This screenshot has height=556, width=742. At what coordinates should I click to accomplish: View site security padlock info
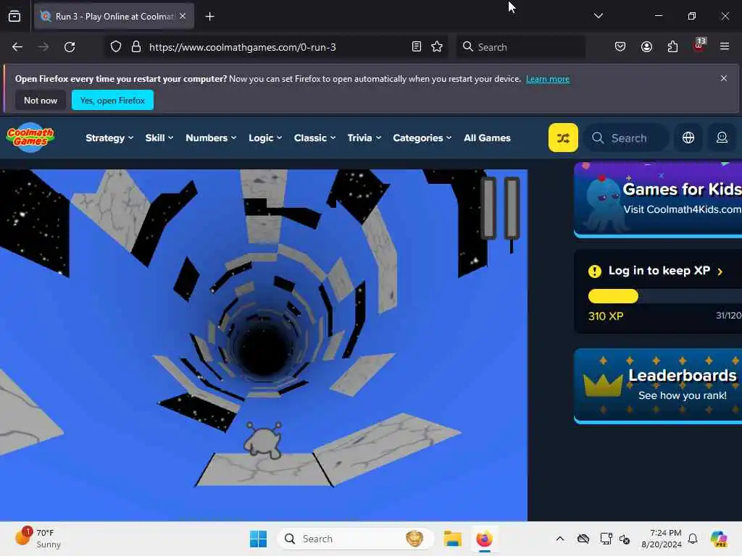coord(136,47)
